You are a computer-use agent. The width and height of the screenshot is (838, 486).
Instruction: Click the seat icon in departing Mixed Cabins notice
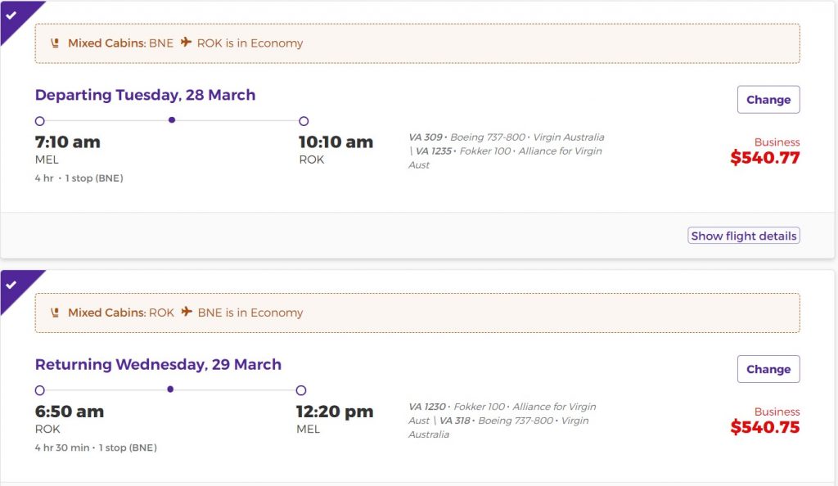55,43
